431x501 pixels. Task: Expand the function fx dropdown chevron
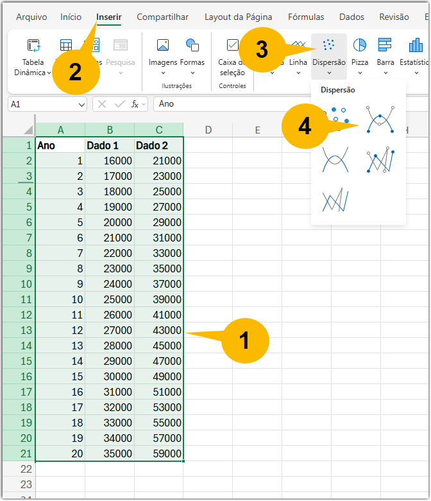click(144, 104)
